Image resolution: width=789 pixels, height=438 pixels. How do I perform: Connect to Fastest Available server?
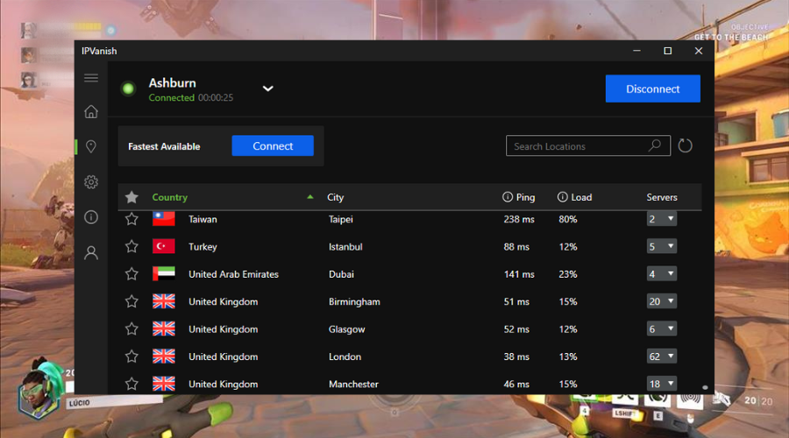click(273, 145)
